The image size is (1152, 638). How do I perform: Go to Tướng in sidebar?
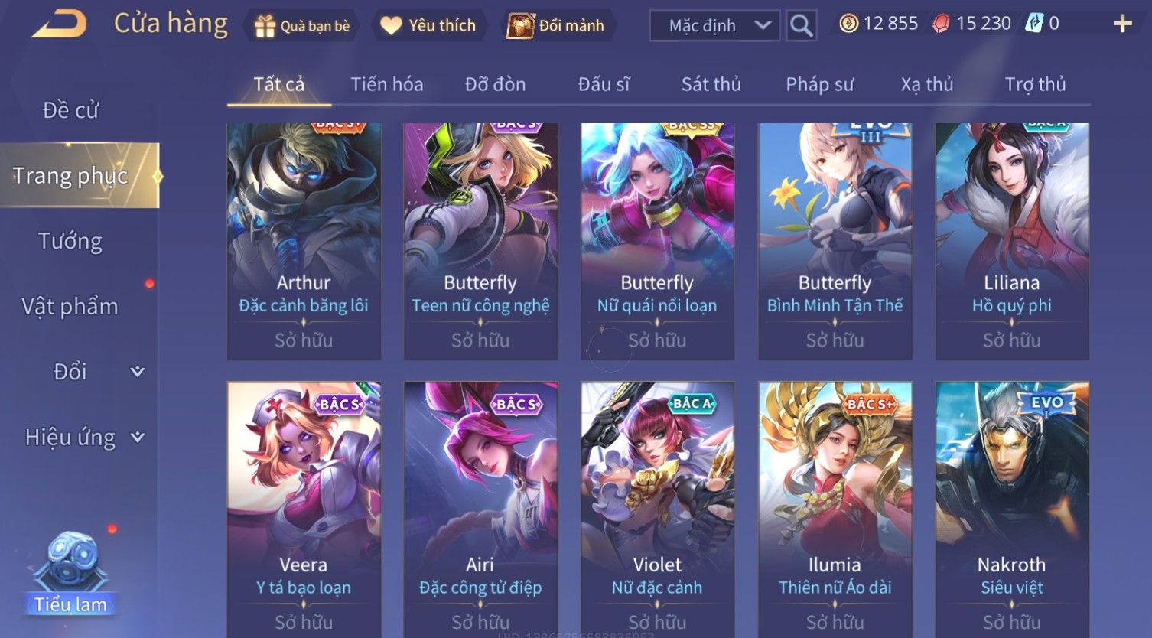(x=70, y=241)
